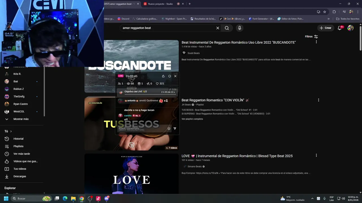The image size is (362, 203).
Task: Show hidden system tray icons
Action: 312,198
